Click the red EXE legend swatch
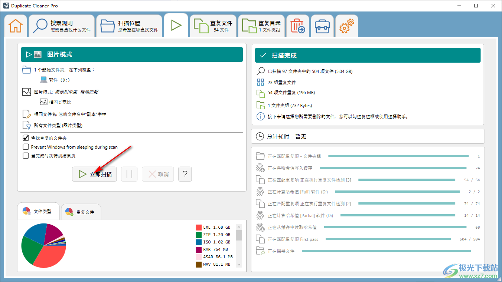 click(x=199, y=227)
